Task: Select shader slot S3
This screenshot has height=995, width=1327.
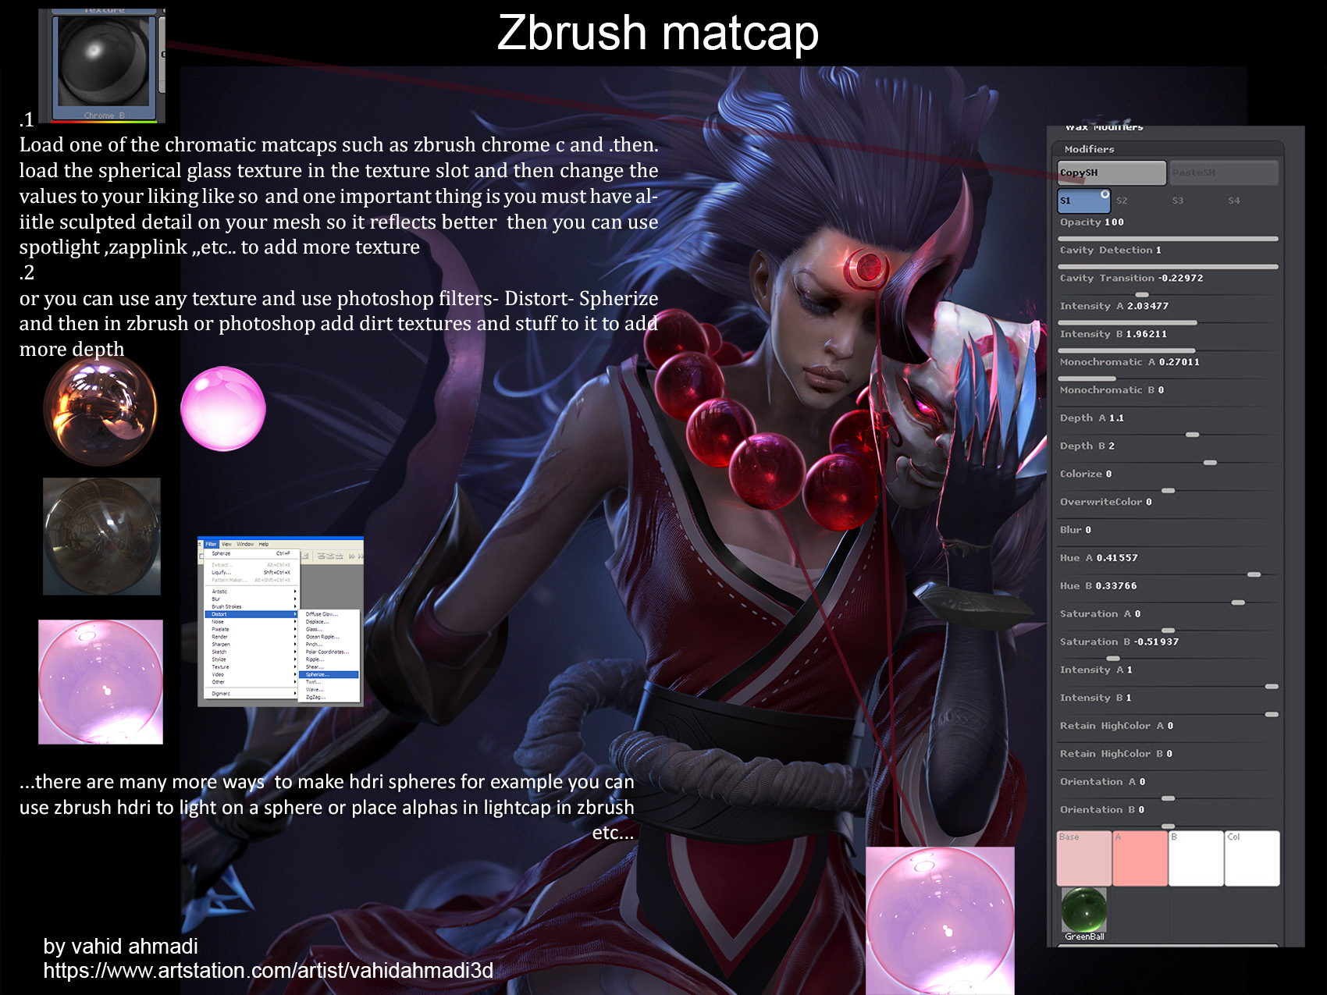Action: click(1178, 201)
